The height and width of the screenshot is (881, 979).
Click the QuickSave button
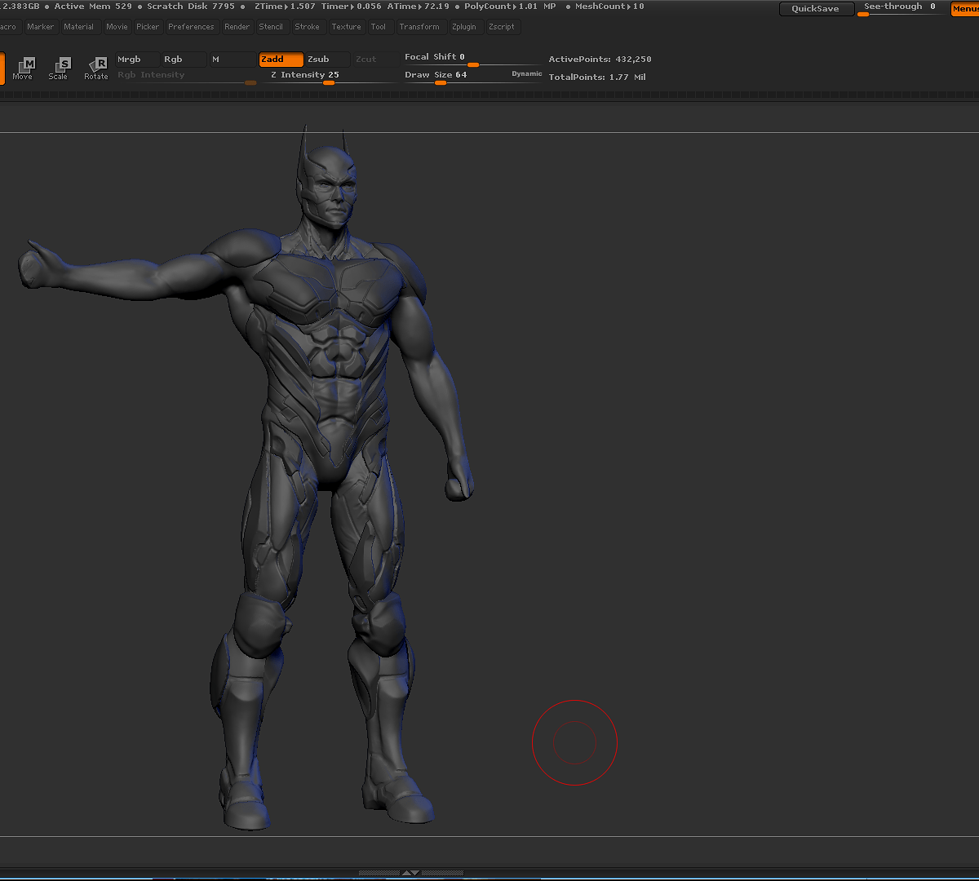pyautogui.click(x=816, y=9)
